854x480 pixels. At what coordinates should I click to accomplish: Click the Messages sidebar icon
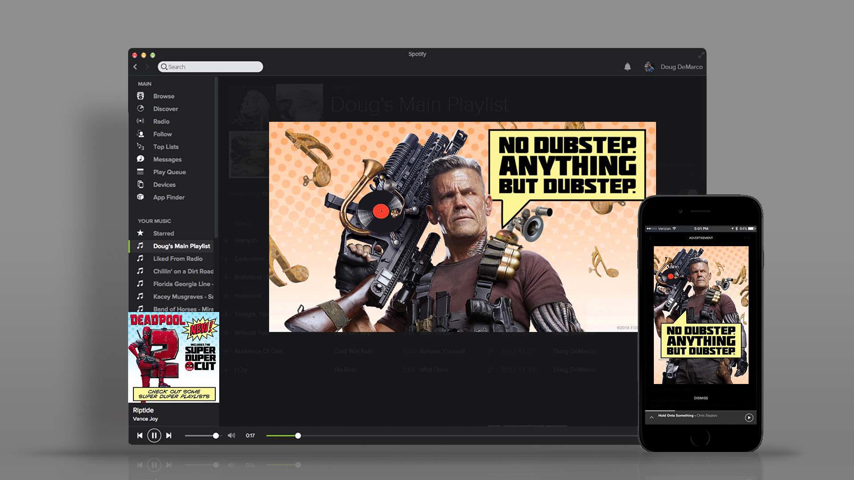[141, 159]
